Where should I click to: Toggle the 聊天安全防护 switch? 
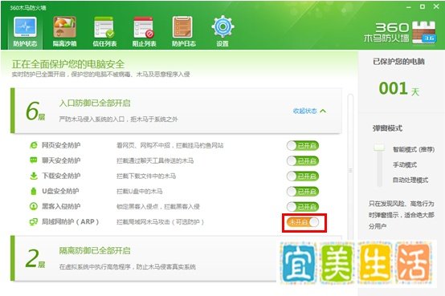(303, 161)
